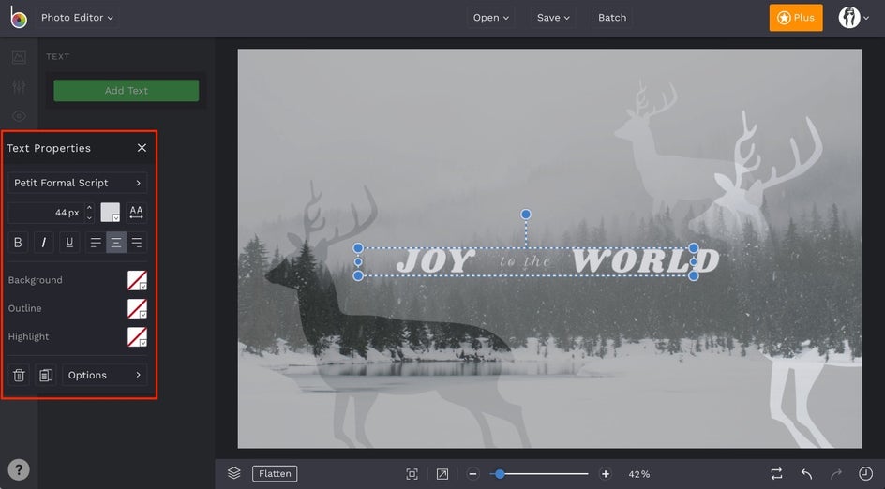
Task: Toggle italic formatting
Action: click(43, 242)
